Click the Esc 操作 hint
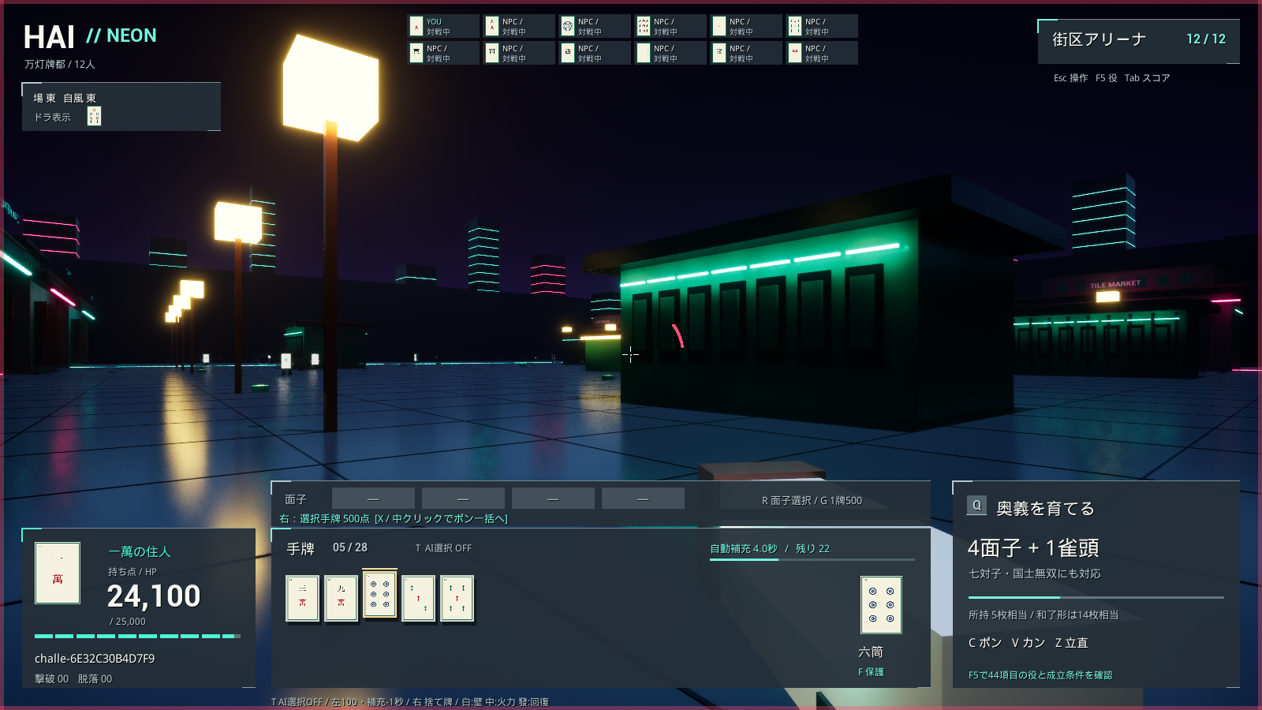Viewport: 1262px width, 710px height. click(1070, 78)
